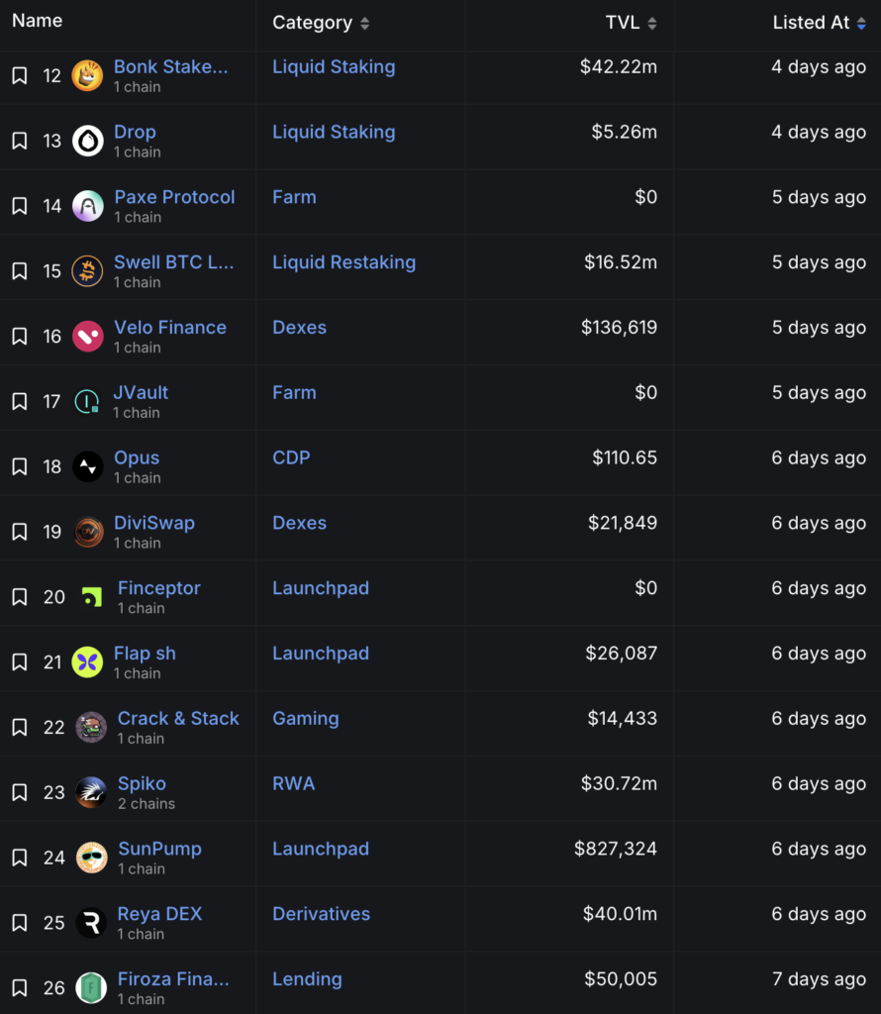
Task: Click the Name column header
Action: click(x=38, y=21)
